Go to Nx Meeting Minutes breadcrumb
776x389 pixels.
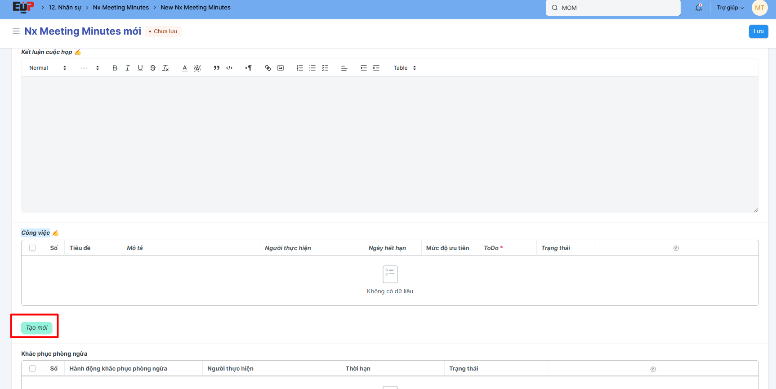click(120, 8)
